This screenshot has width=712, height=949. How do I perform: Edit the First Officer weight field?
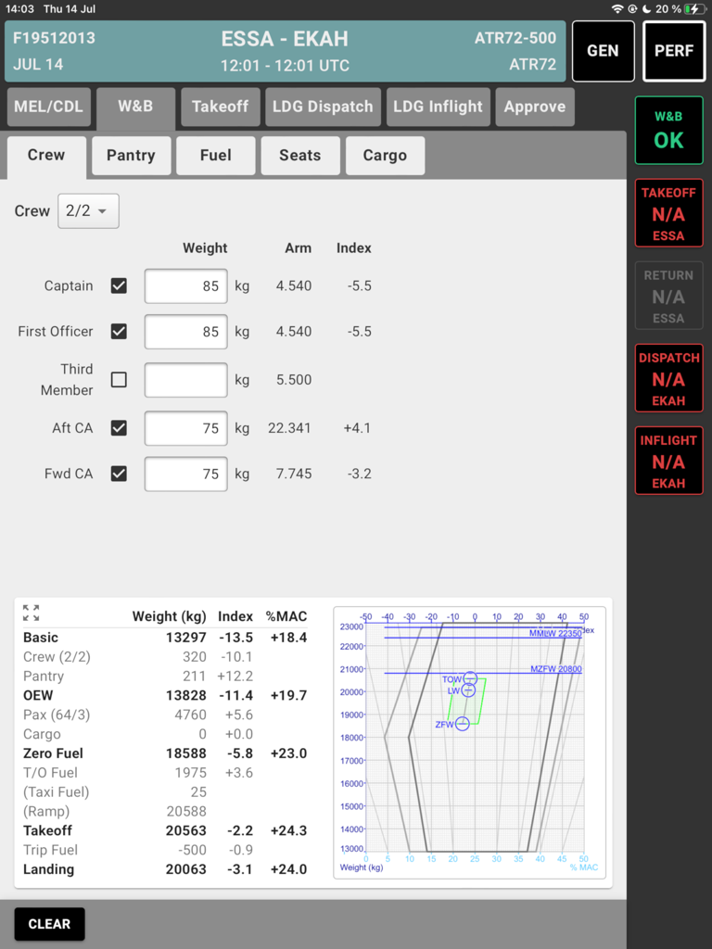pyautogui.click(x=185, y=332)
